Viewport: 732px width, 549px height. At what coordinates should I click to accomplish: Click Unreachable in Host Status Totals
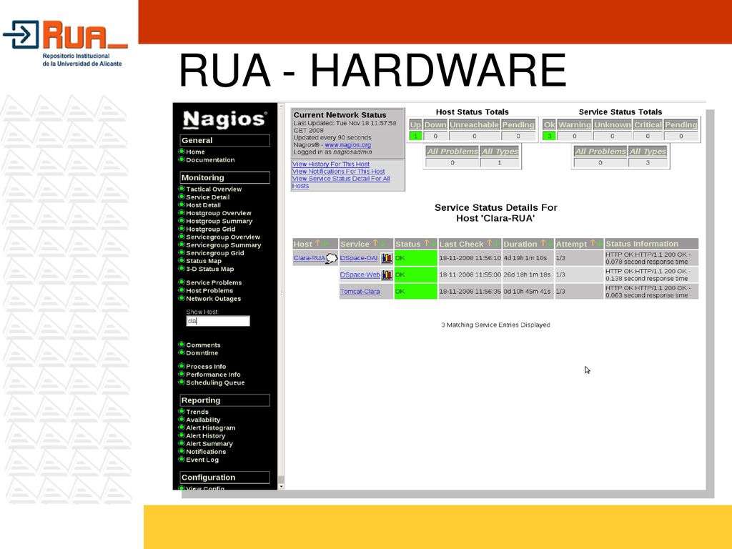475,124
